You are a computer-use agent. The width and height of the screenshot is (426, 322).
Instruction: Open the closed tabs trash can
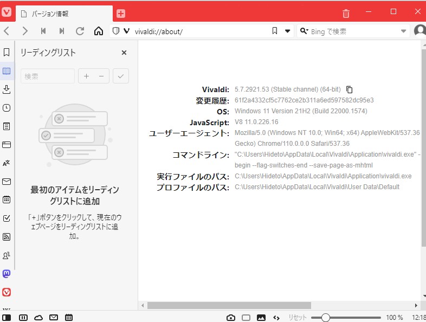tap(346, 13)
